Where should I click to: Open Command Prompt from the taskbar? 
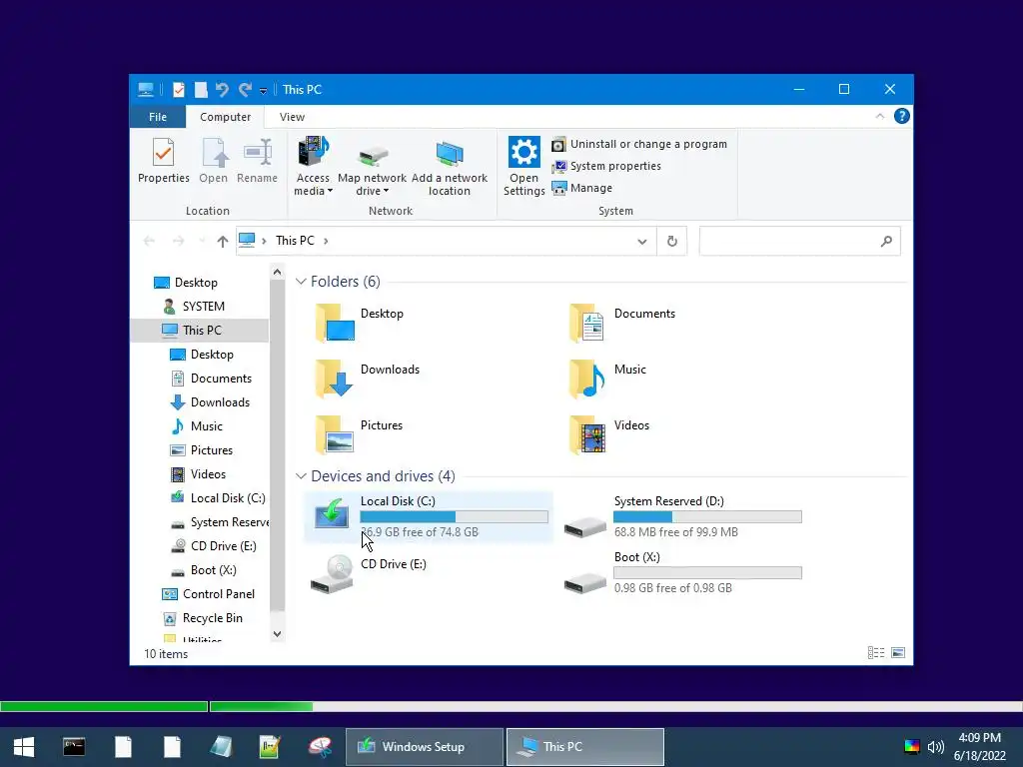pyautogui.click(x=74, y=747)
